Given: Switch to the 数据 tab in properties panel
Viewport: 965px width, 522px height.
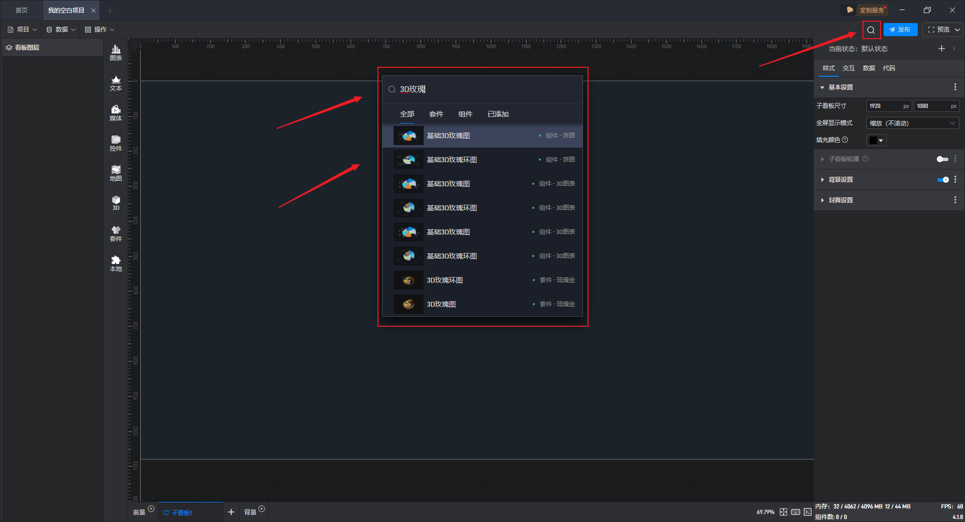Looking at the screenshot, I should click(x=868, y=68).
